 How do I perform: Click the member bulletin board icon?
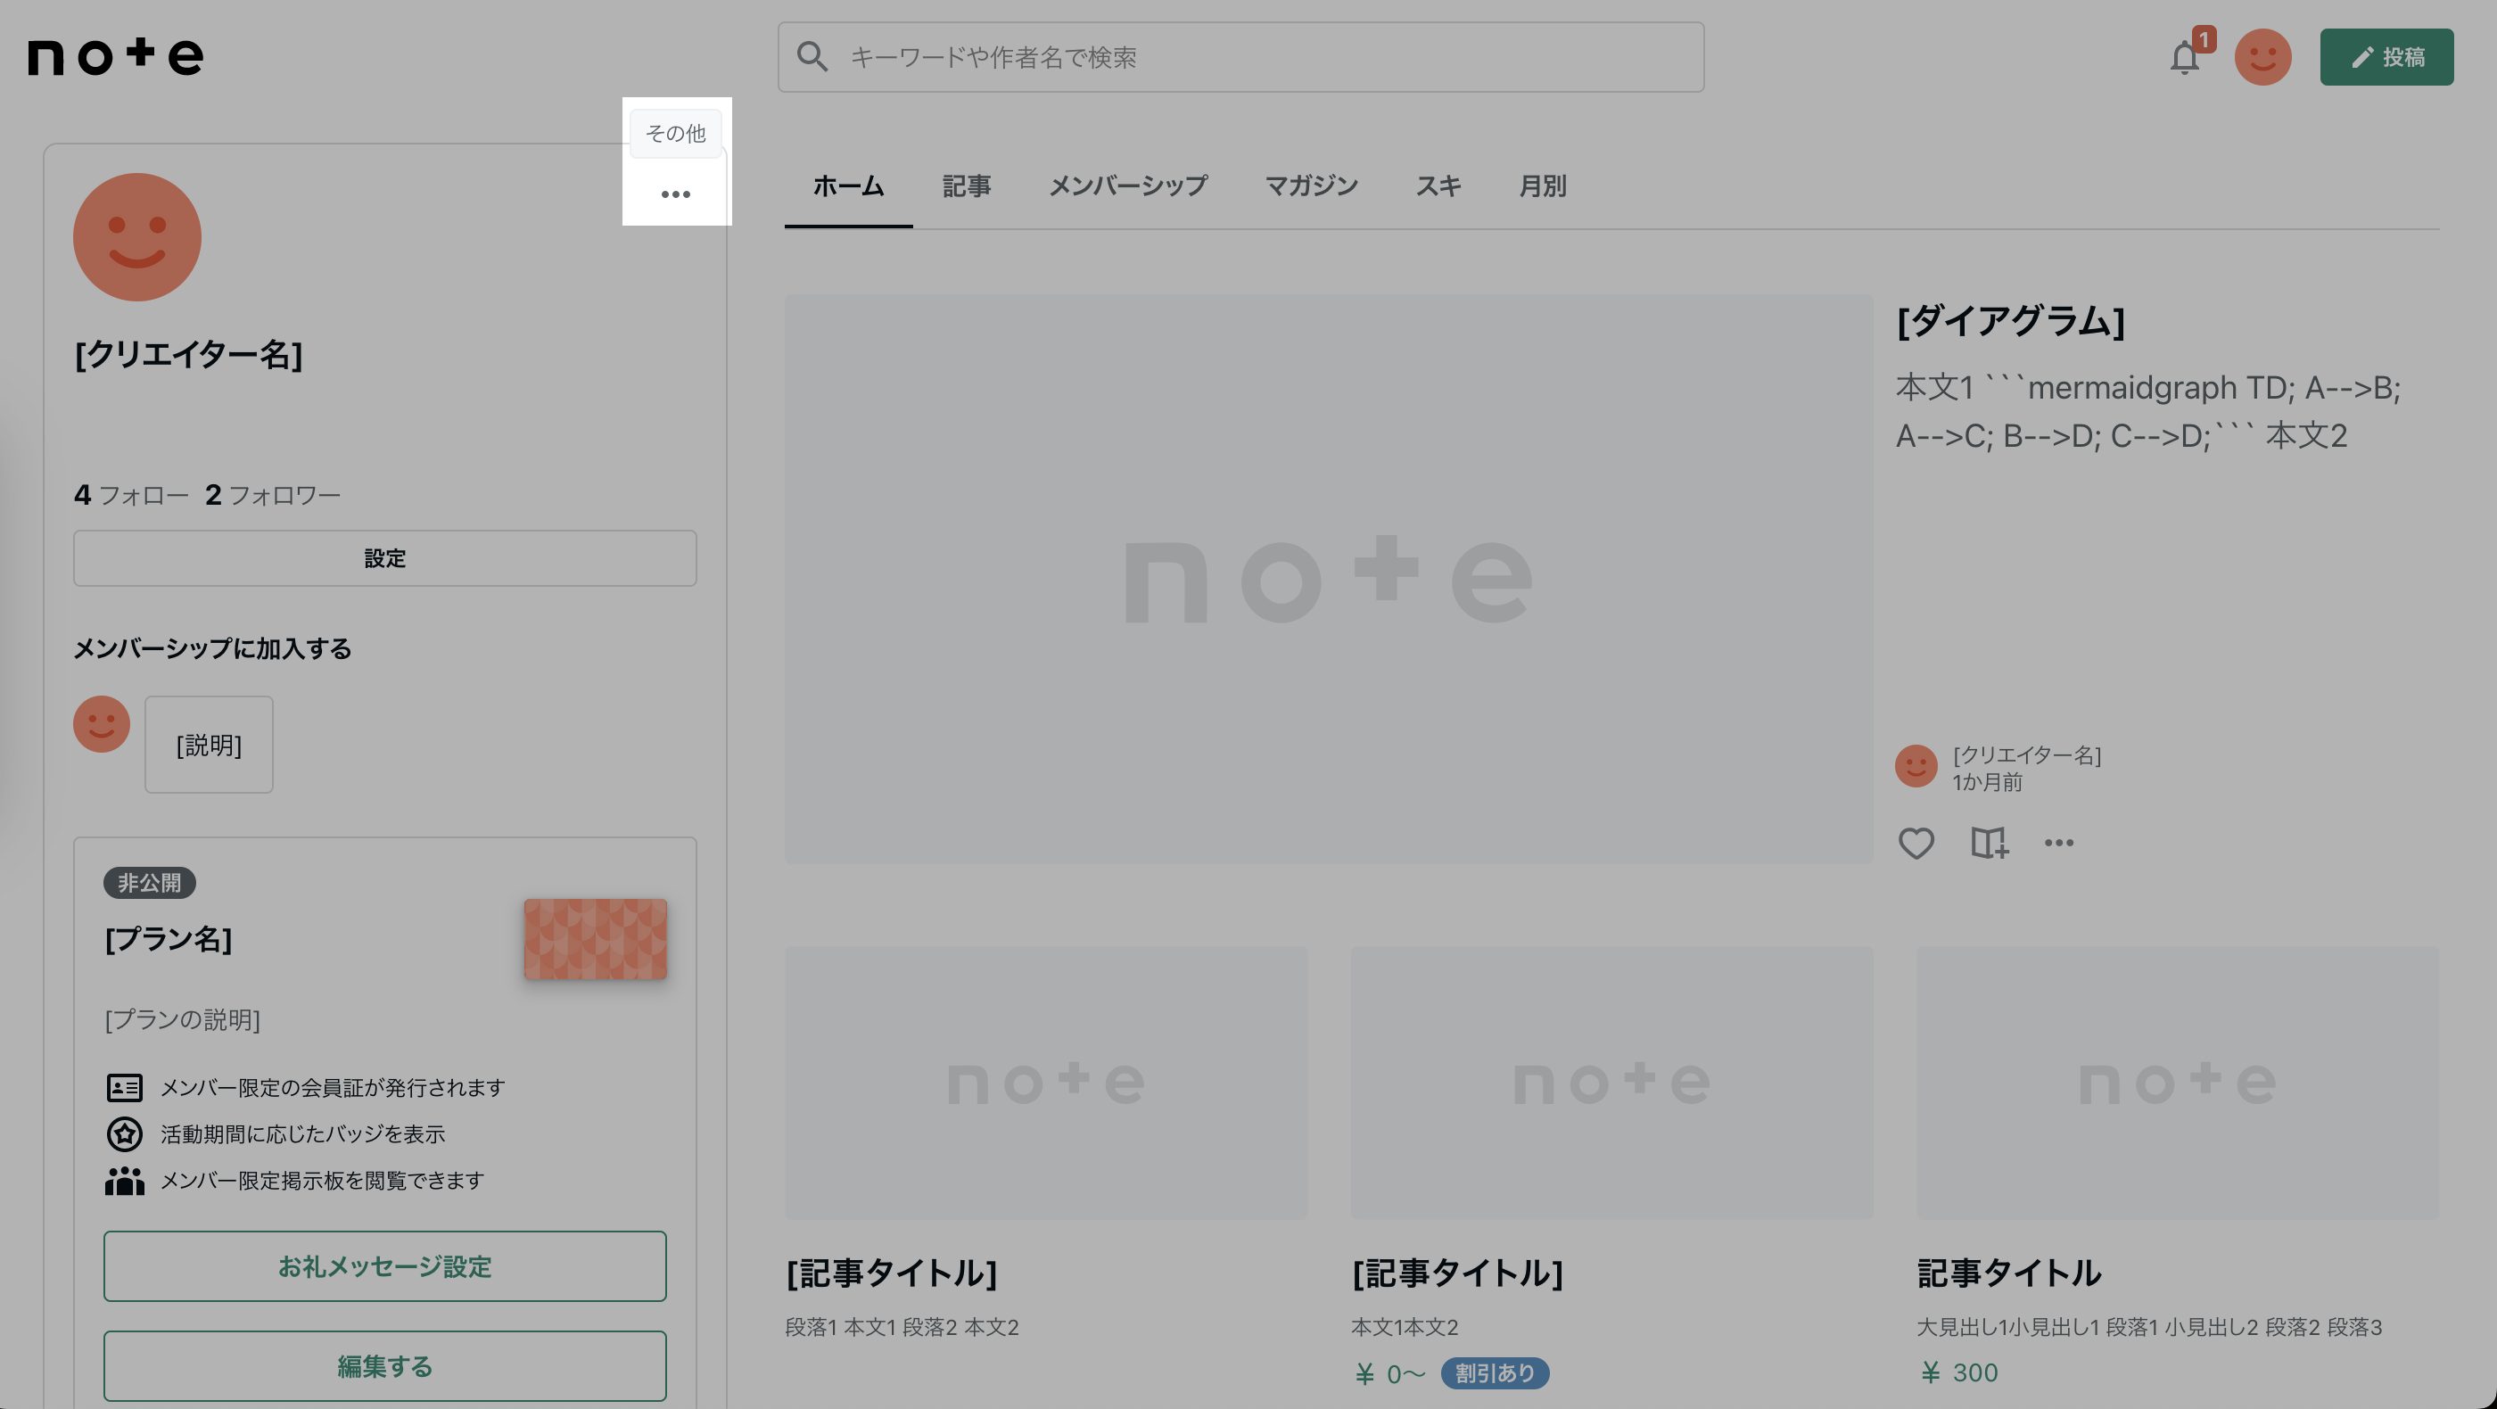124,1181
